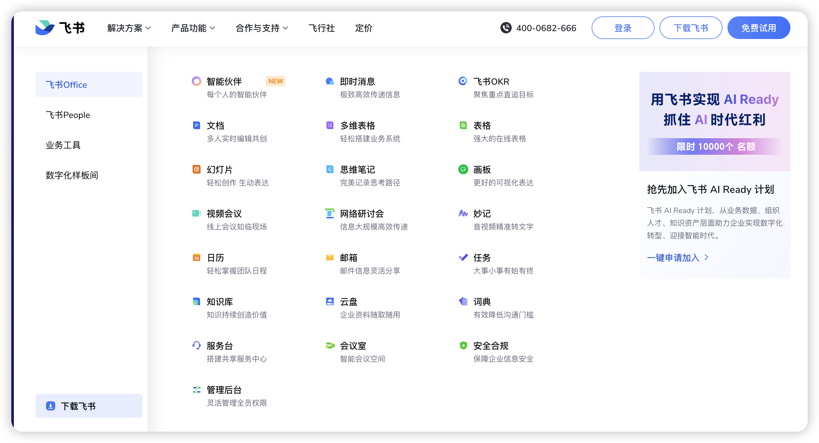
Task: Click the 登录 login button
Action: (x=622, y=28)
